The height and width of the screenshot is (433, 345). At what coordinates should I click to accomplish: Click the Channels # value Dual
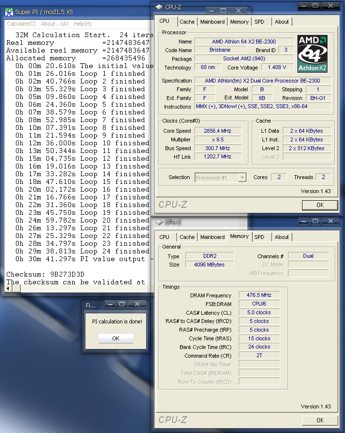(308, 256)
